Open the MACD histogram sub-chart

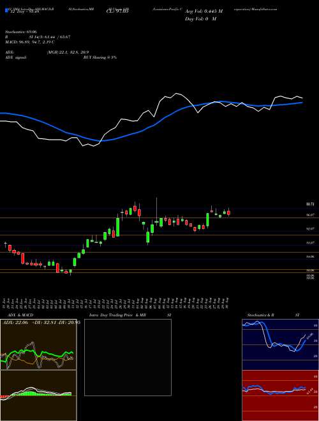point(38,395)
